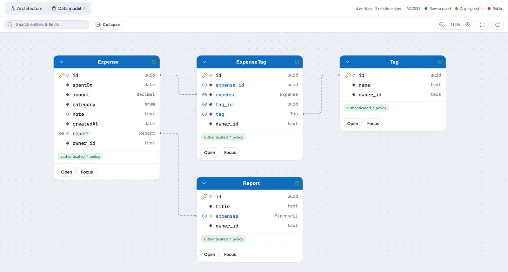Click the key icon on Tag id
This screenshot has height=272, width=508.
pos(348,75)
